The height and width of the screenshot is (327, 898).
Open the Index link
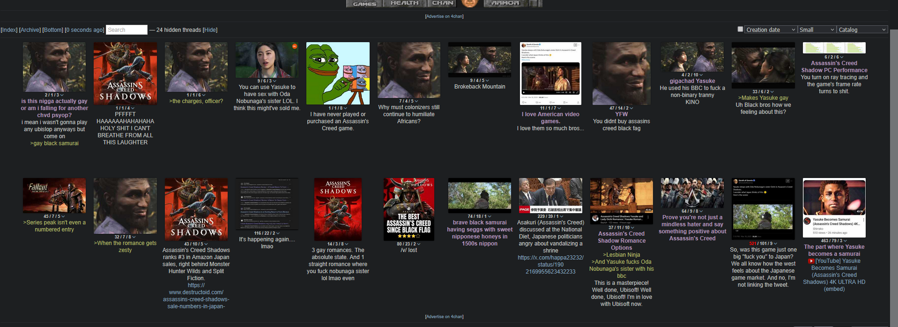[x=9, y=30]
